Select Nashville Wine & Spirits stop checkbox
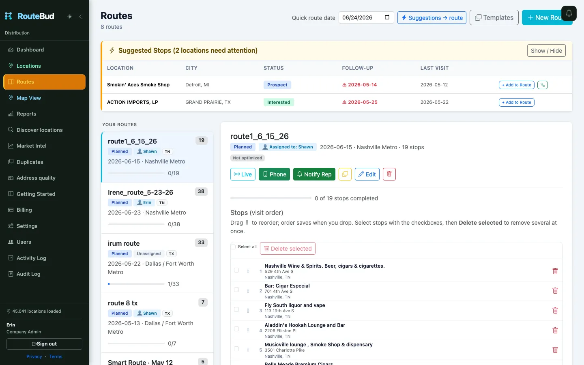 point(236,270)
